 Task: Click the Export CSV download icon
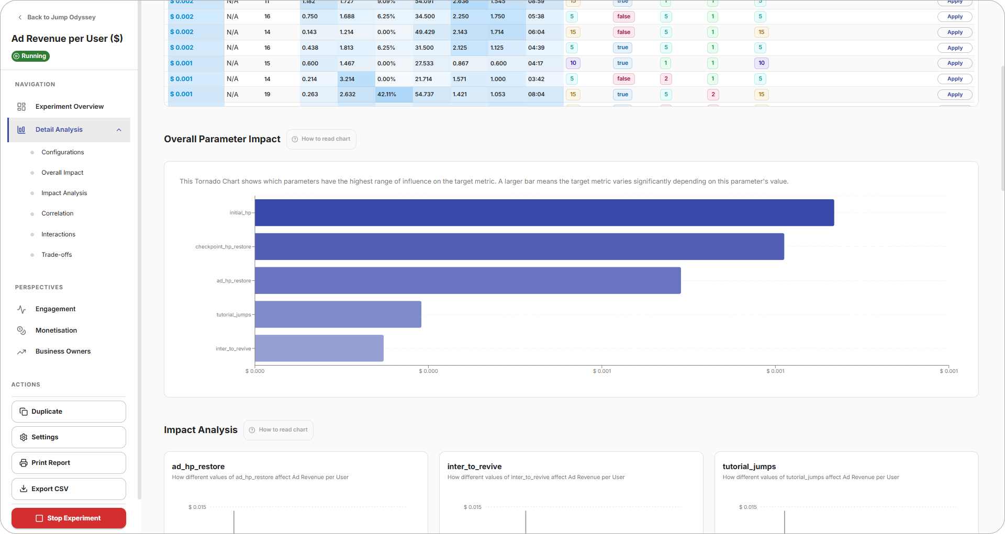click(x=24, y=489)
